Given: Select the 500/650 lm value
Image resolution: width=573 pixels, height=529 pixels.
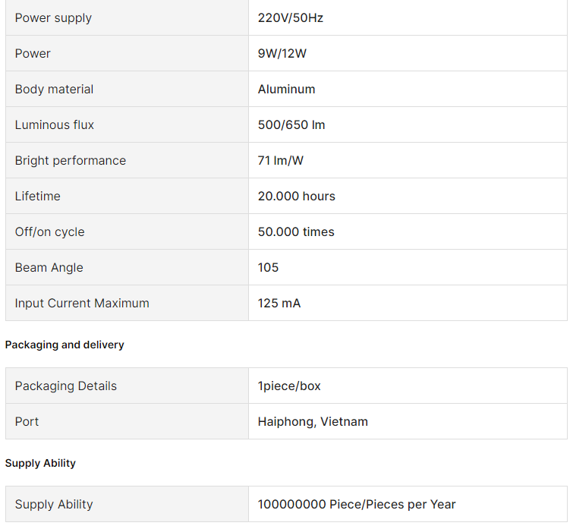Looking at the screenshot, I should pos(291,124).
